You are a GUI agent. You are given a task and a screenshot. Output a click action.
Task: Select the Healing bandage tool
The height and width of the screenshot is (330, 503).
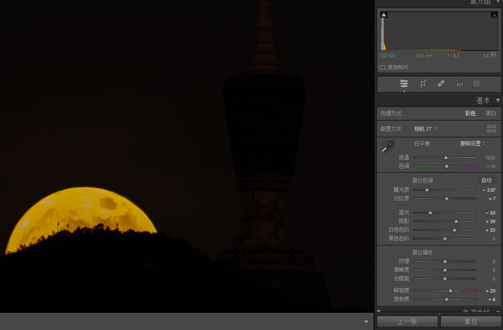pos(441,84)
